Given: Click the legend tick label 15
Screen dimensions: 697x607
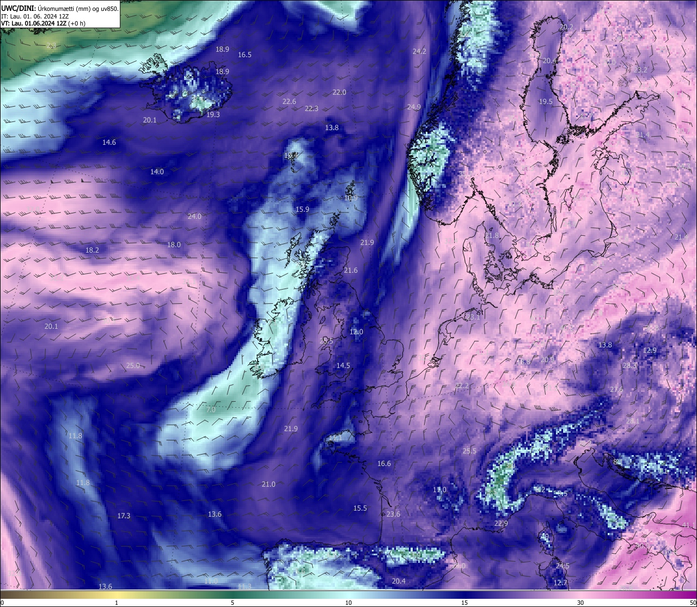Looking at the screenshot, I should pyautogui.click(x=464, y=603).
